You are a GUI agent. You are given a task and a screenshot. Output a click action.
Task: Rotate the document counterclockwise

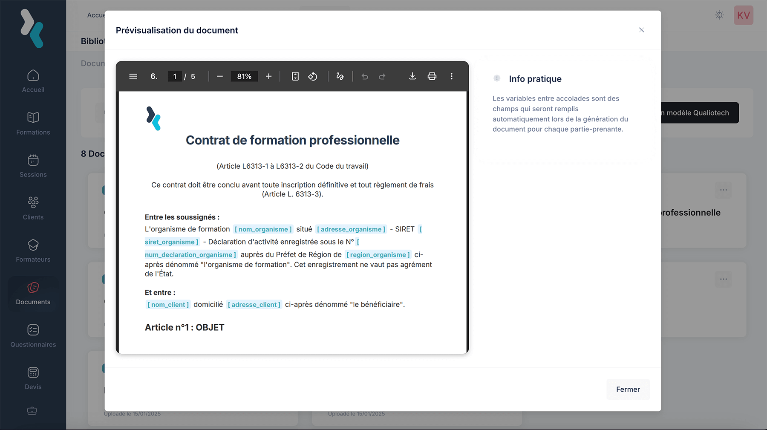313,76
